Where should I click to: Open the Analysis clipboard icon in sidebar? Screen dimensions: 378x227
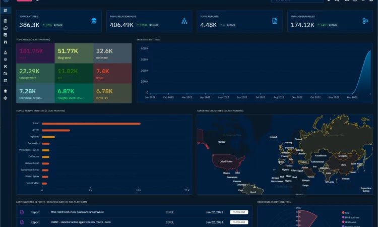point(6,21)
